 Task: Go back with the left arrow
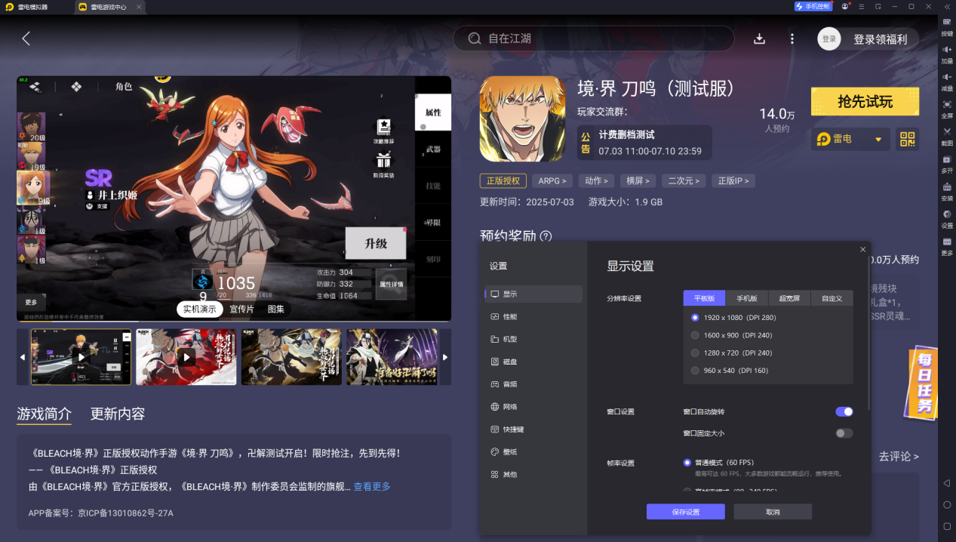coord(26,38)
